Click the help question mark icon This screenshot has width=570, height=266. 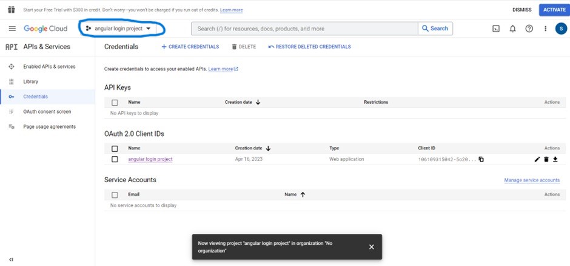529,29
